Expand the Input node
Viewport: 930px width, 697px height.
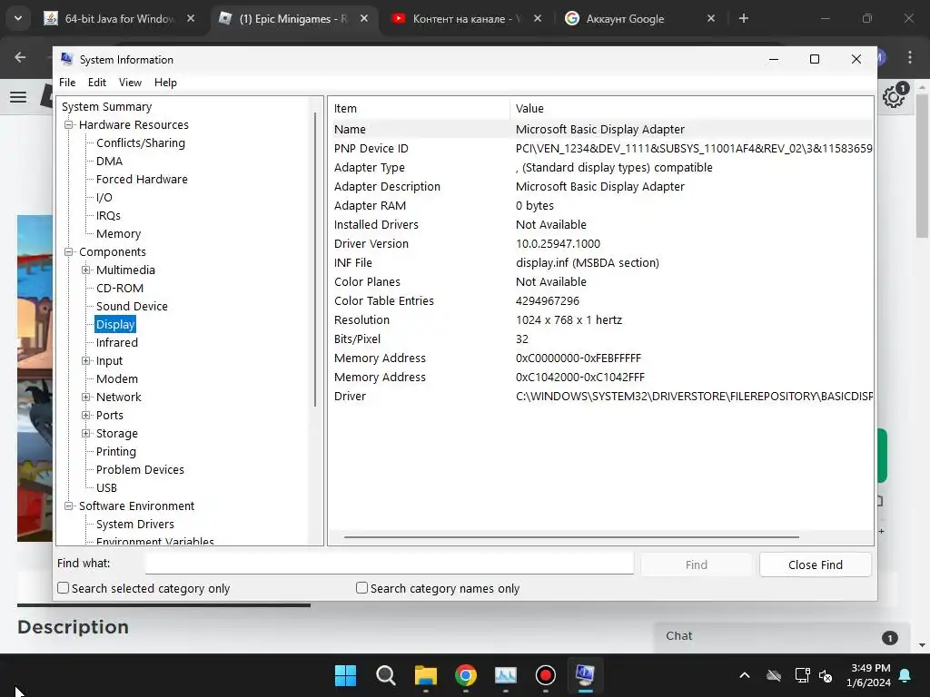coord(86,361)
